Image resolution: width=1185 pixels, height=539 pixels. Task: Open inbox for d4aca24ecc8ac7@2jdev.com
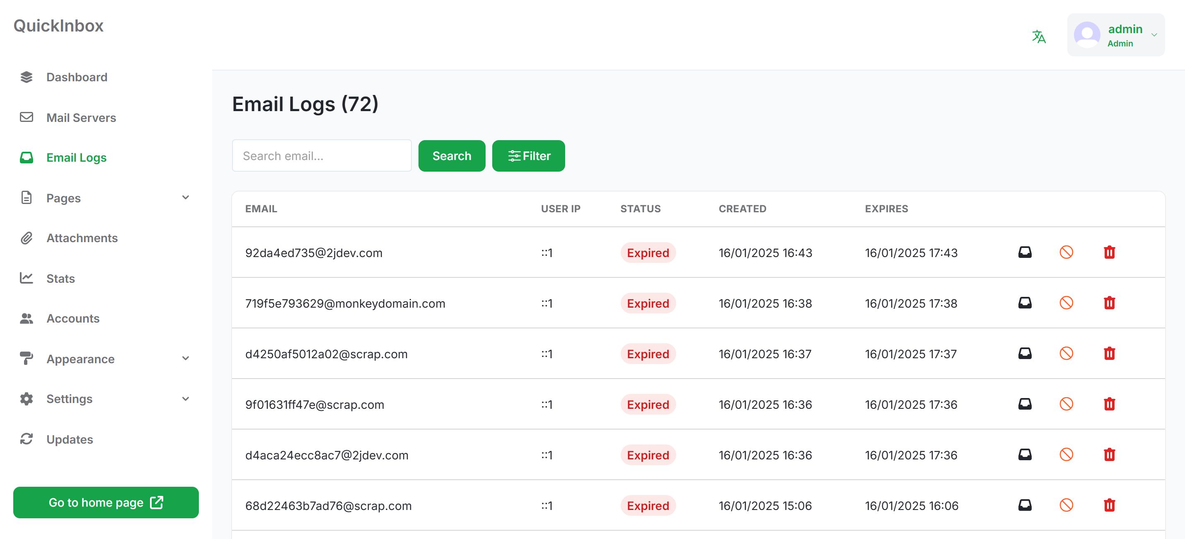(x=1025, y=455)
